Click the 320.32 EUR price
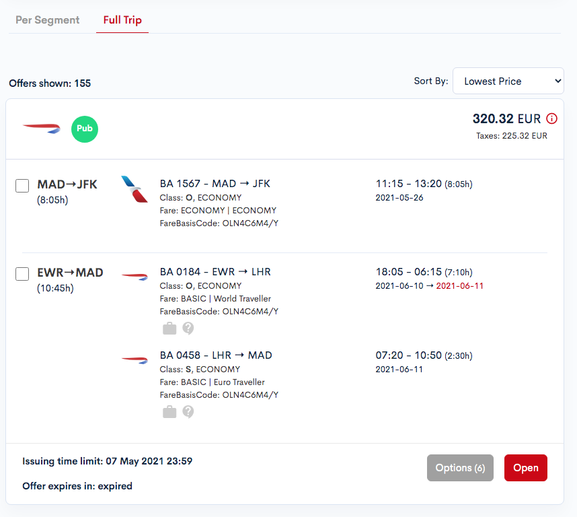This screenshot has width=577, height=517. [x=506, y=118]
